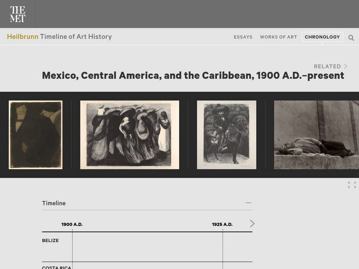Click the RELATED label
This screenshot has height=269, width=359.
328,66
